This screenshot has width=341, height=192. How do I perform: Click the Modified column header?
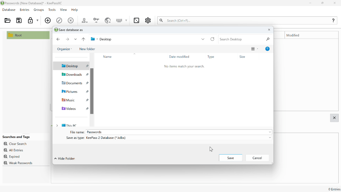click(311, 35)
